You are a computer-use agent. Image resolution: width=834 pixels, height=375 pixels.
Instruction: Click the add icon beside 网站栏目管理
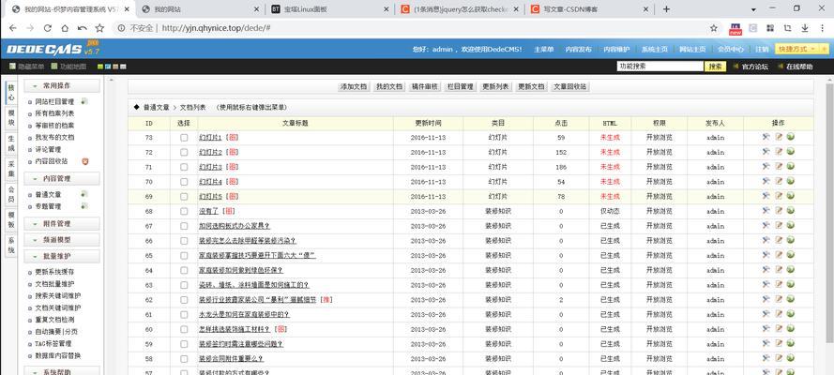coord(84,101)
